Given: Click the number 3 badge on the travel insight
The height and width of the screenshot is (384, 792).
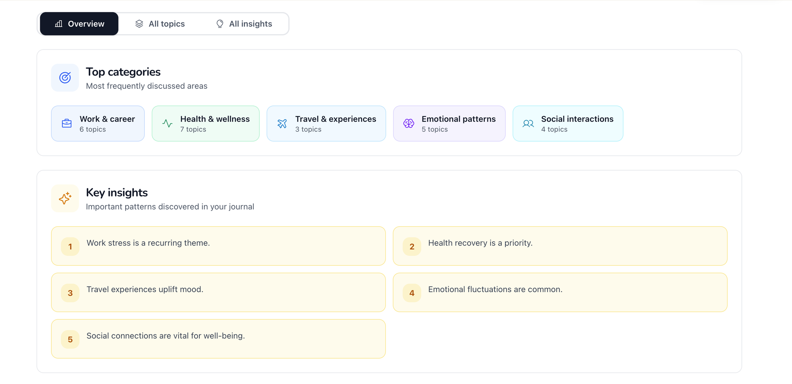Looking at the screenshot, I should pyautogui.click(x=70, y=293).
